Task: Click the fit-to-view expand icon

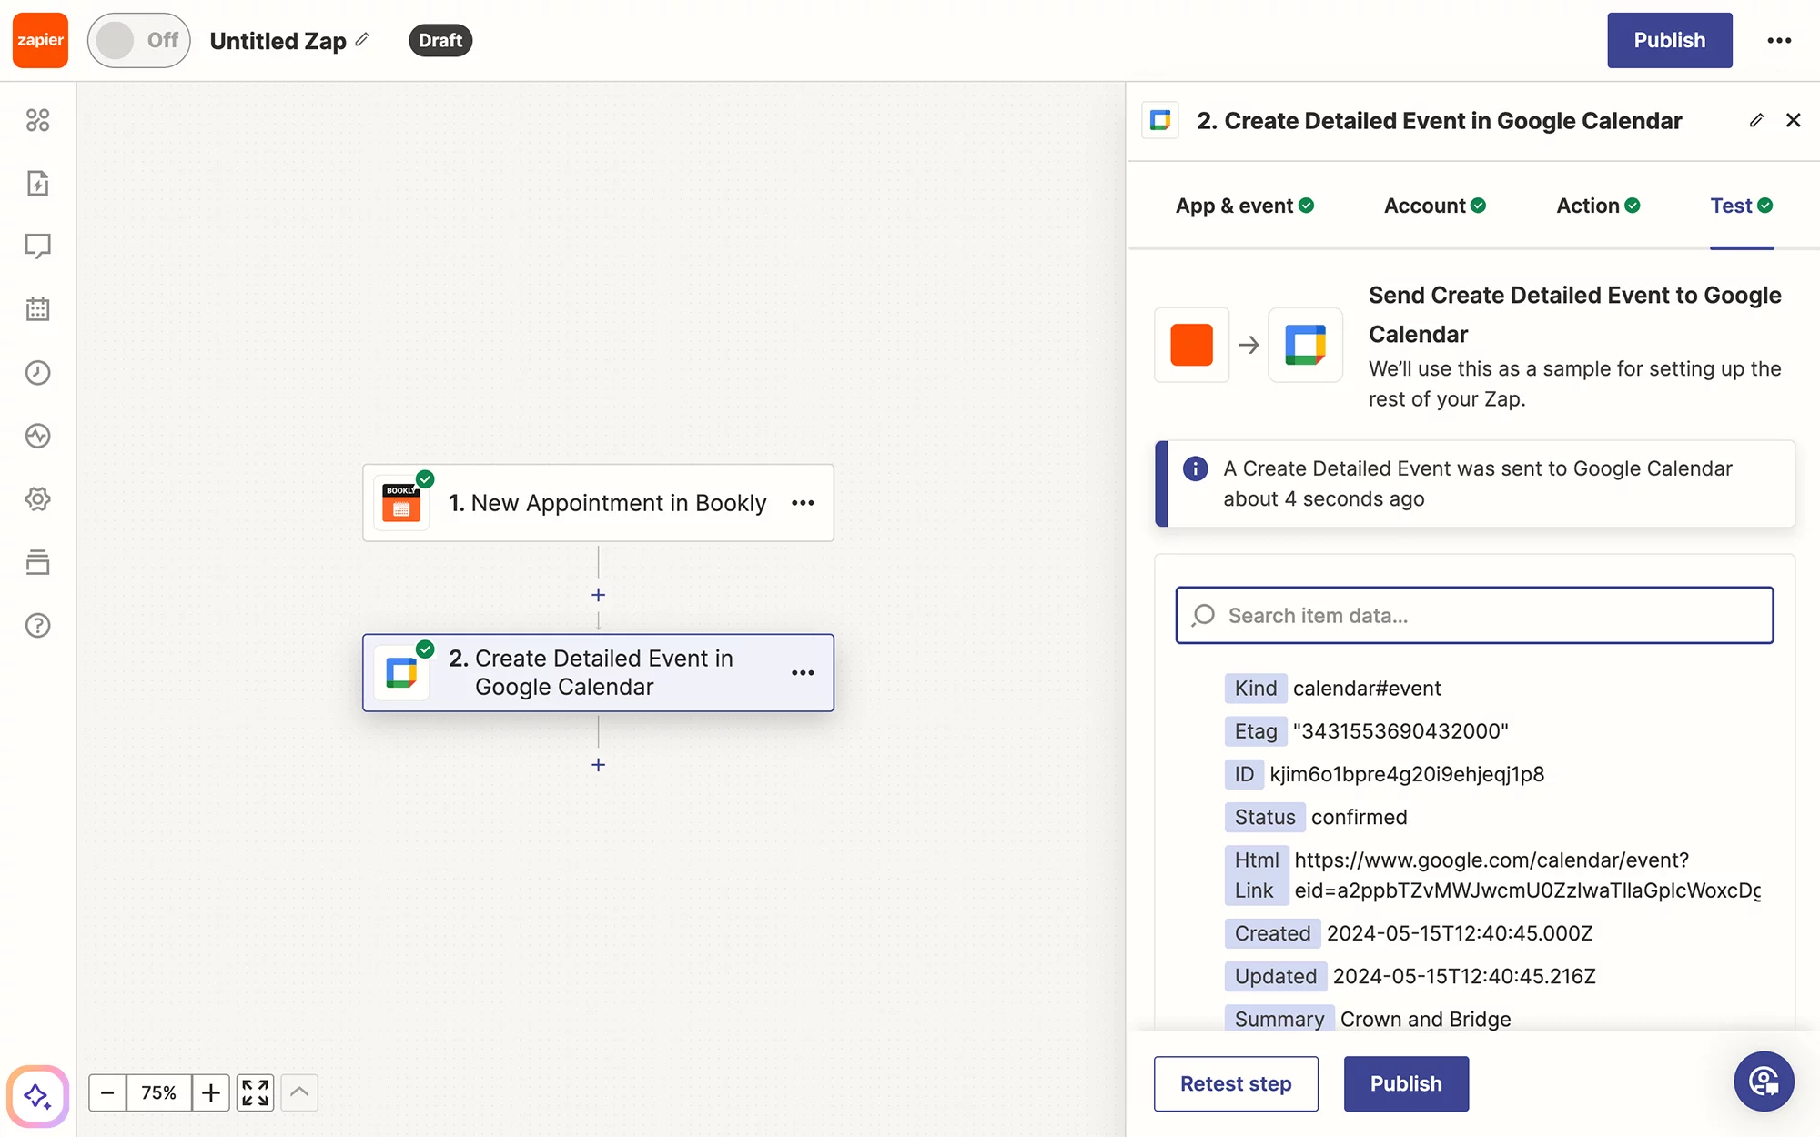Action: (256, 1092)
